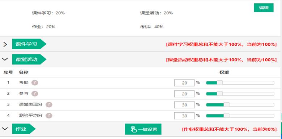Click the 考试: 40% text
282x139 pixels.
coord(152,27)
